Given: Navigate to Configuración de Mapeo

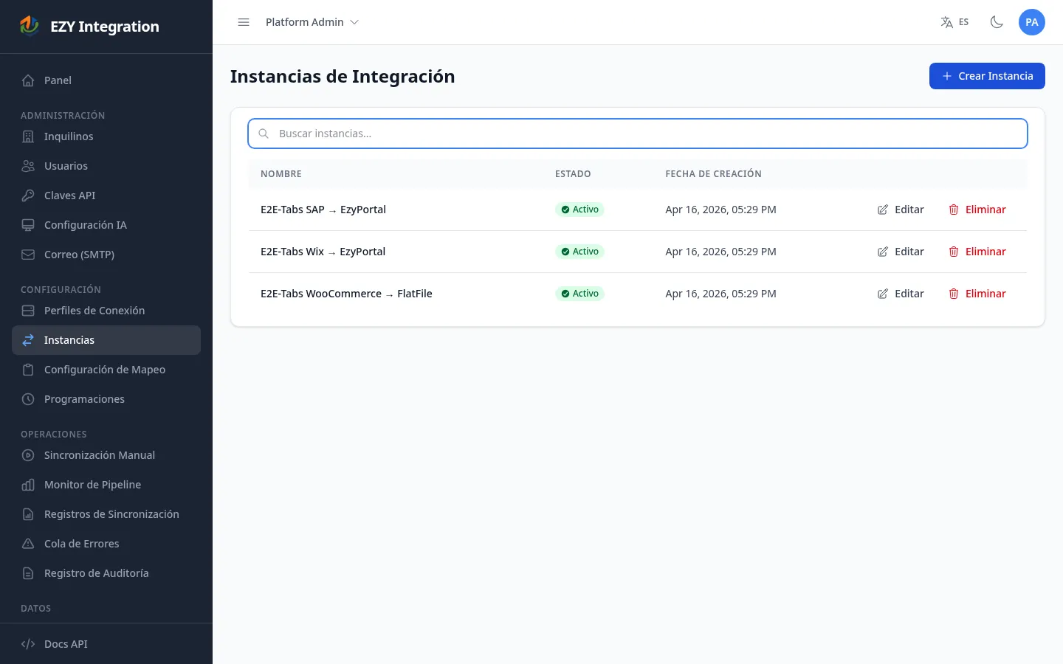Looking at the screenshot, I should 106,370.
